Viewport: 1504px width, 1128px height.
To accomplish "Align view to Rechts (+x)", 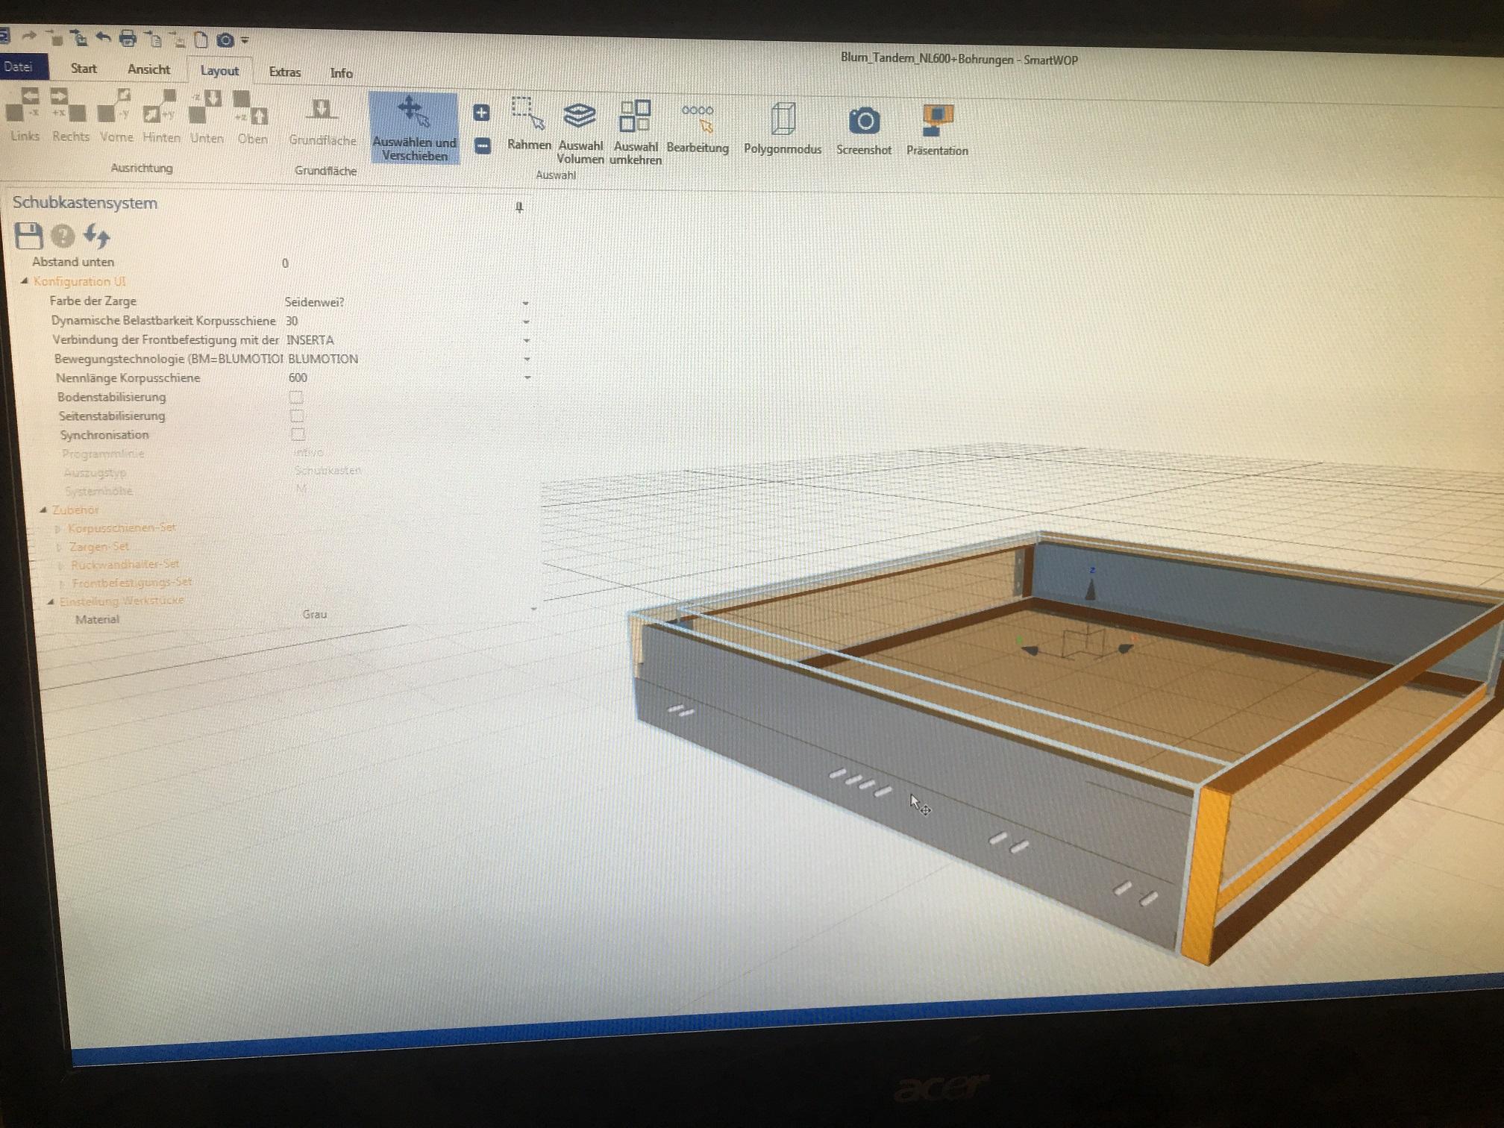I will coord(70,116).
